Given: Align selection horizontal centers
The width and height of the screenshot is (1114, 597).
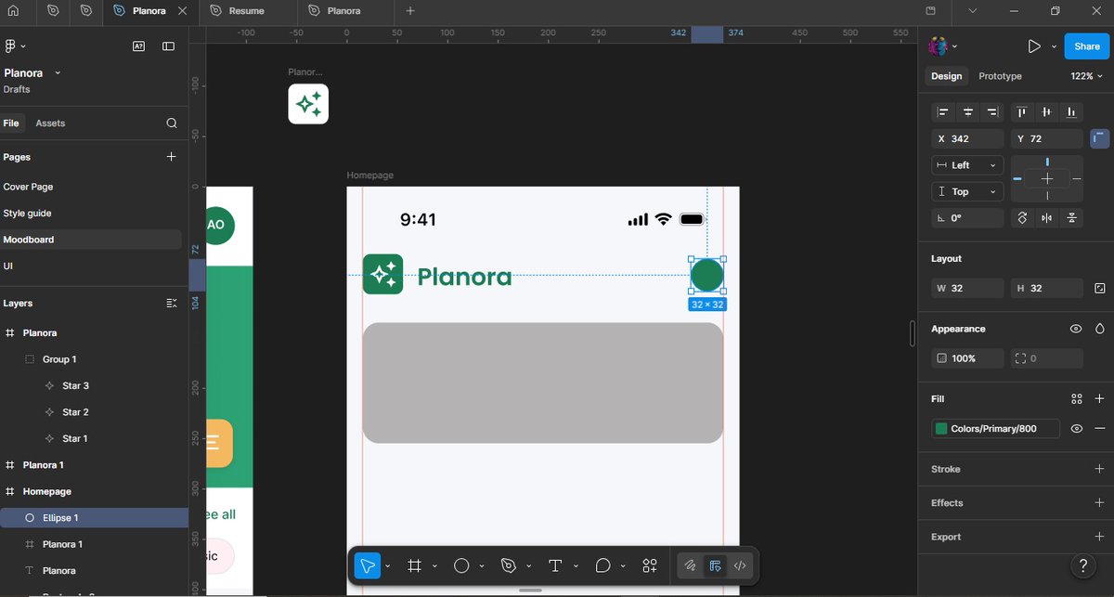Looking at the screenshot, I should coord(968,112).
